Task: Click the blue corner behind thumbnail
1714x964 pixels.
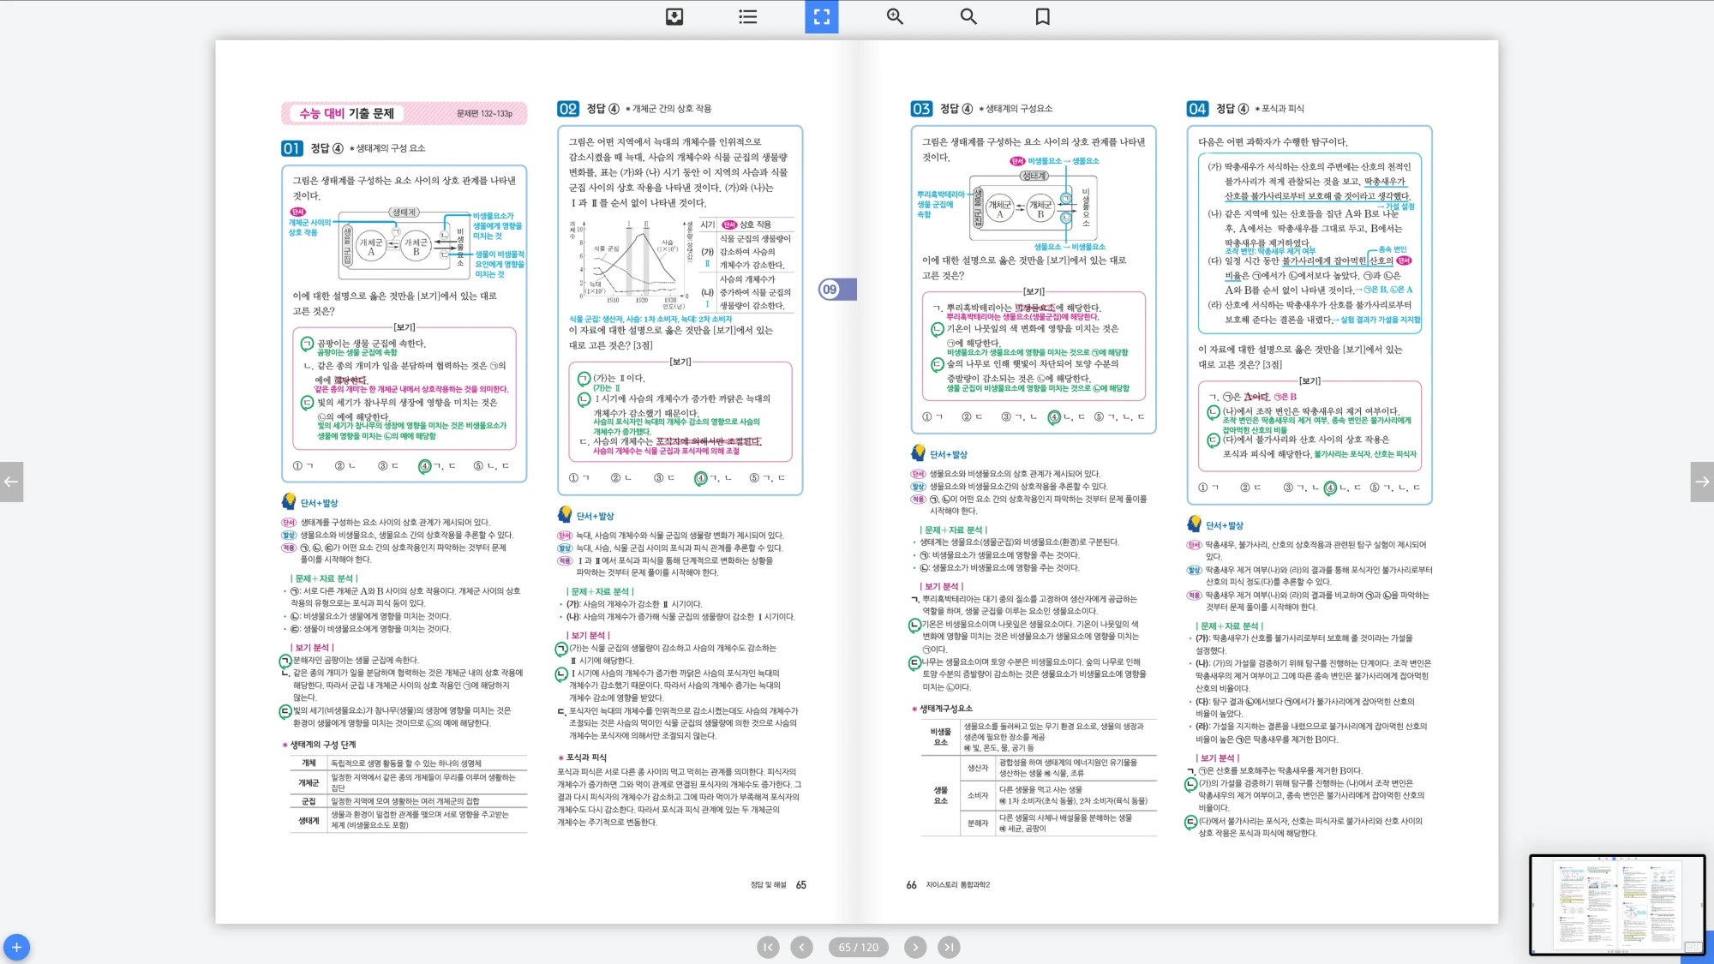Action: click(x=1709, y=946)
